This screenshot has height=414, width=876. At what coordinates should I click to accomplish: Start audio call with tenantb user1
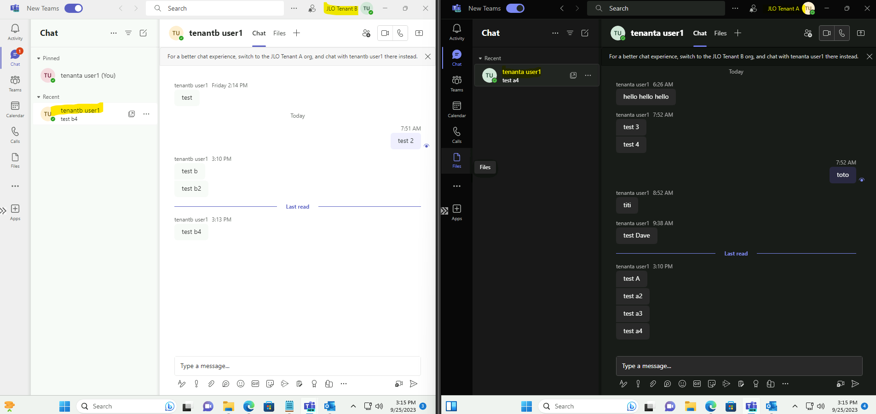point(400,33)
